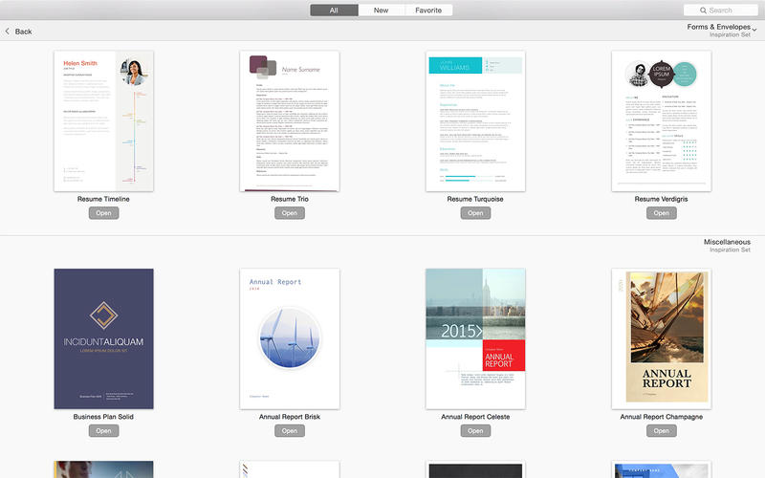Click the Back chevron arrow icon
The height and width of the screenshot is (478, 765).
point(8,32)
